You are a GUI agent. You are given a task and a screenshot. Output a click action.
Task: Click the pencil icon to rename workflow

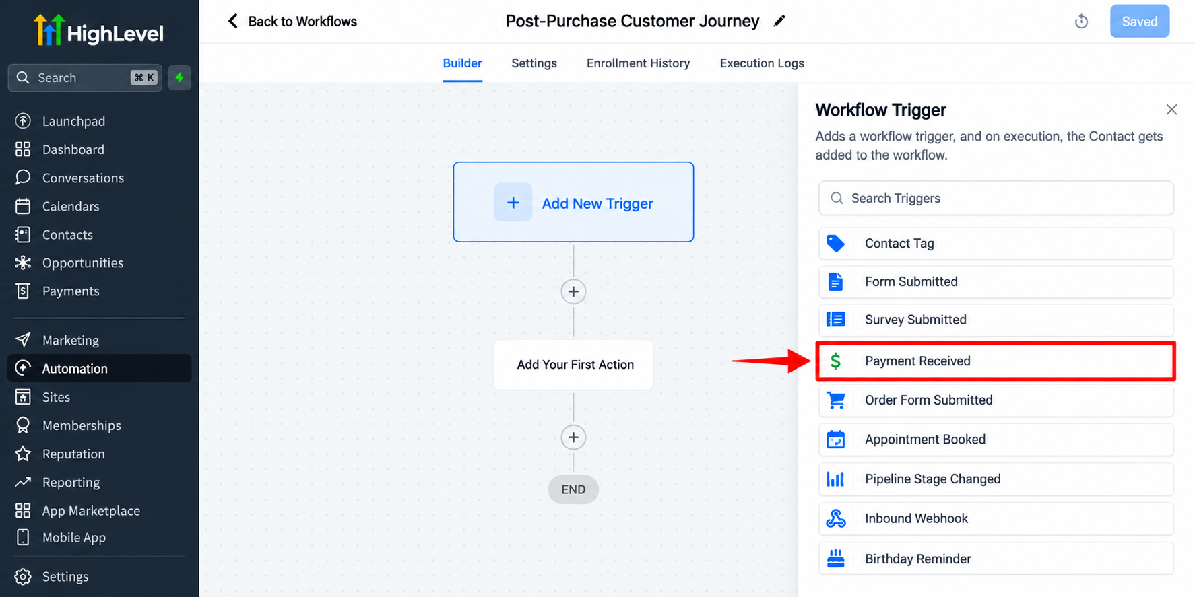tap(779, 21)
